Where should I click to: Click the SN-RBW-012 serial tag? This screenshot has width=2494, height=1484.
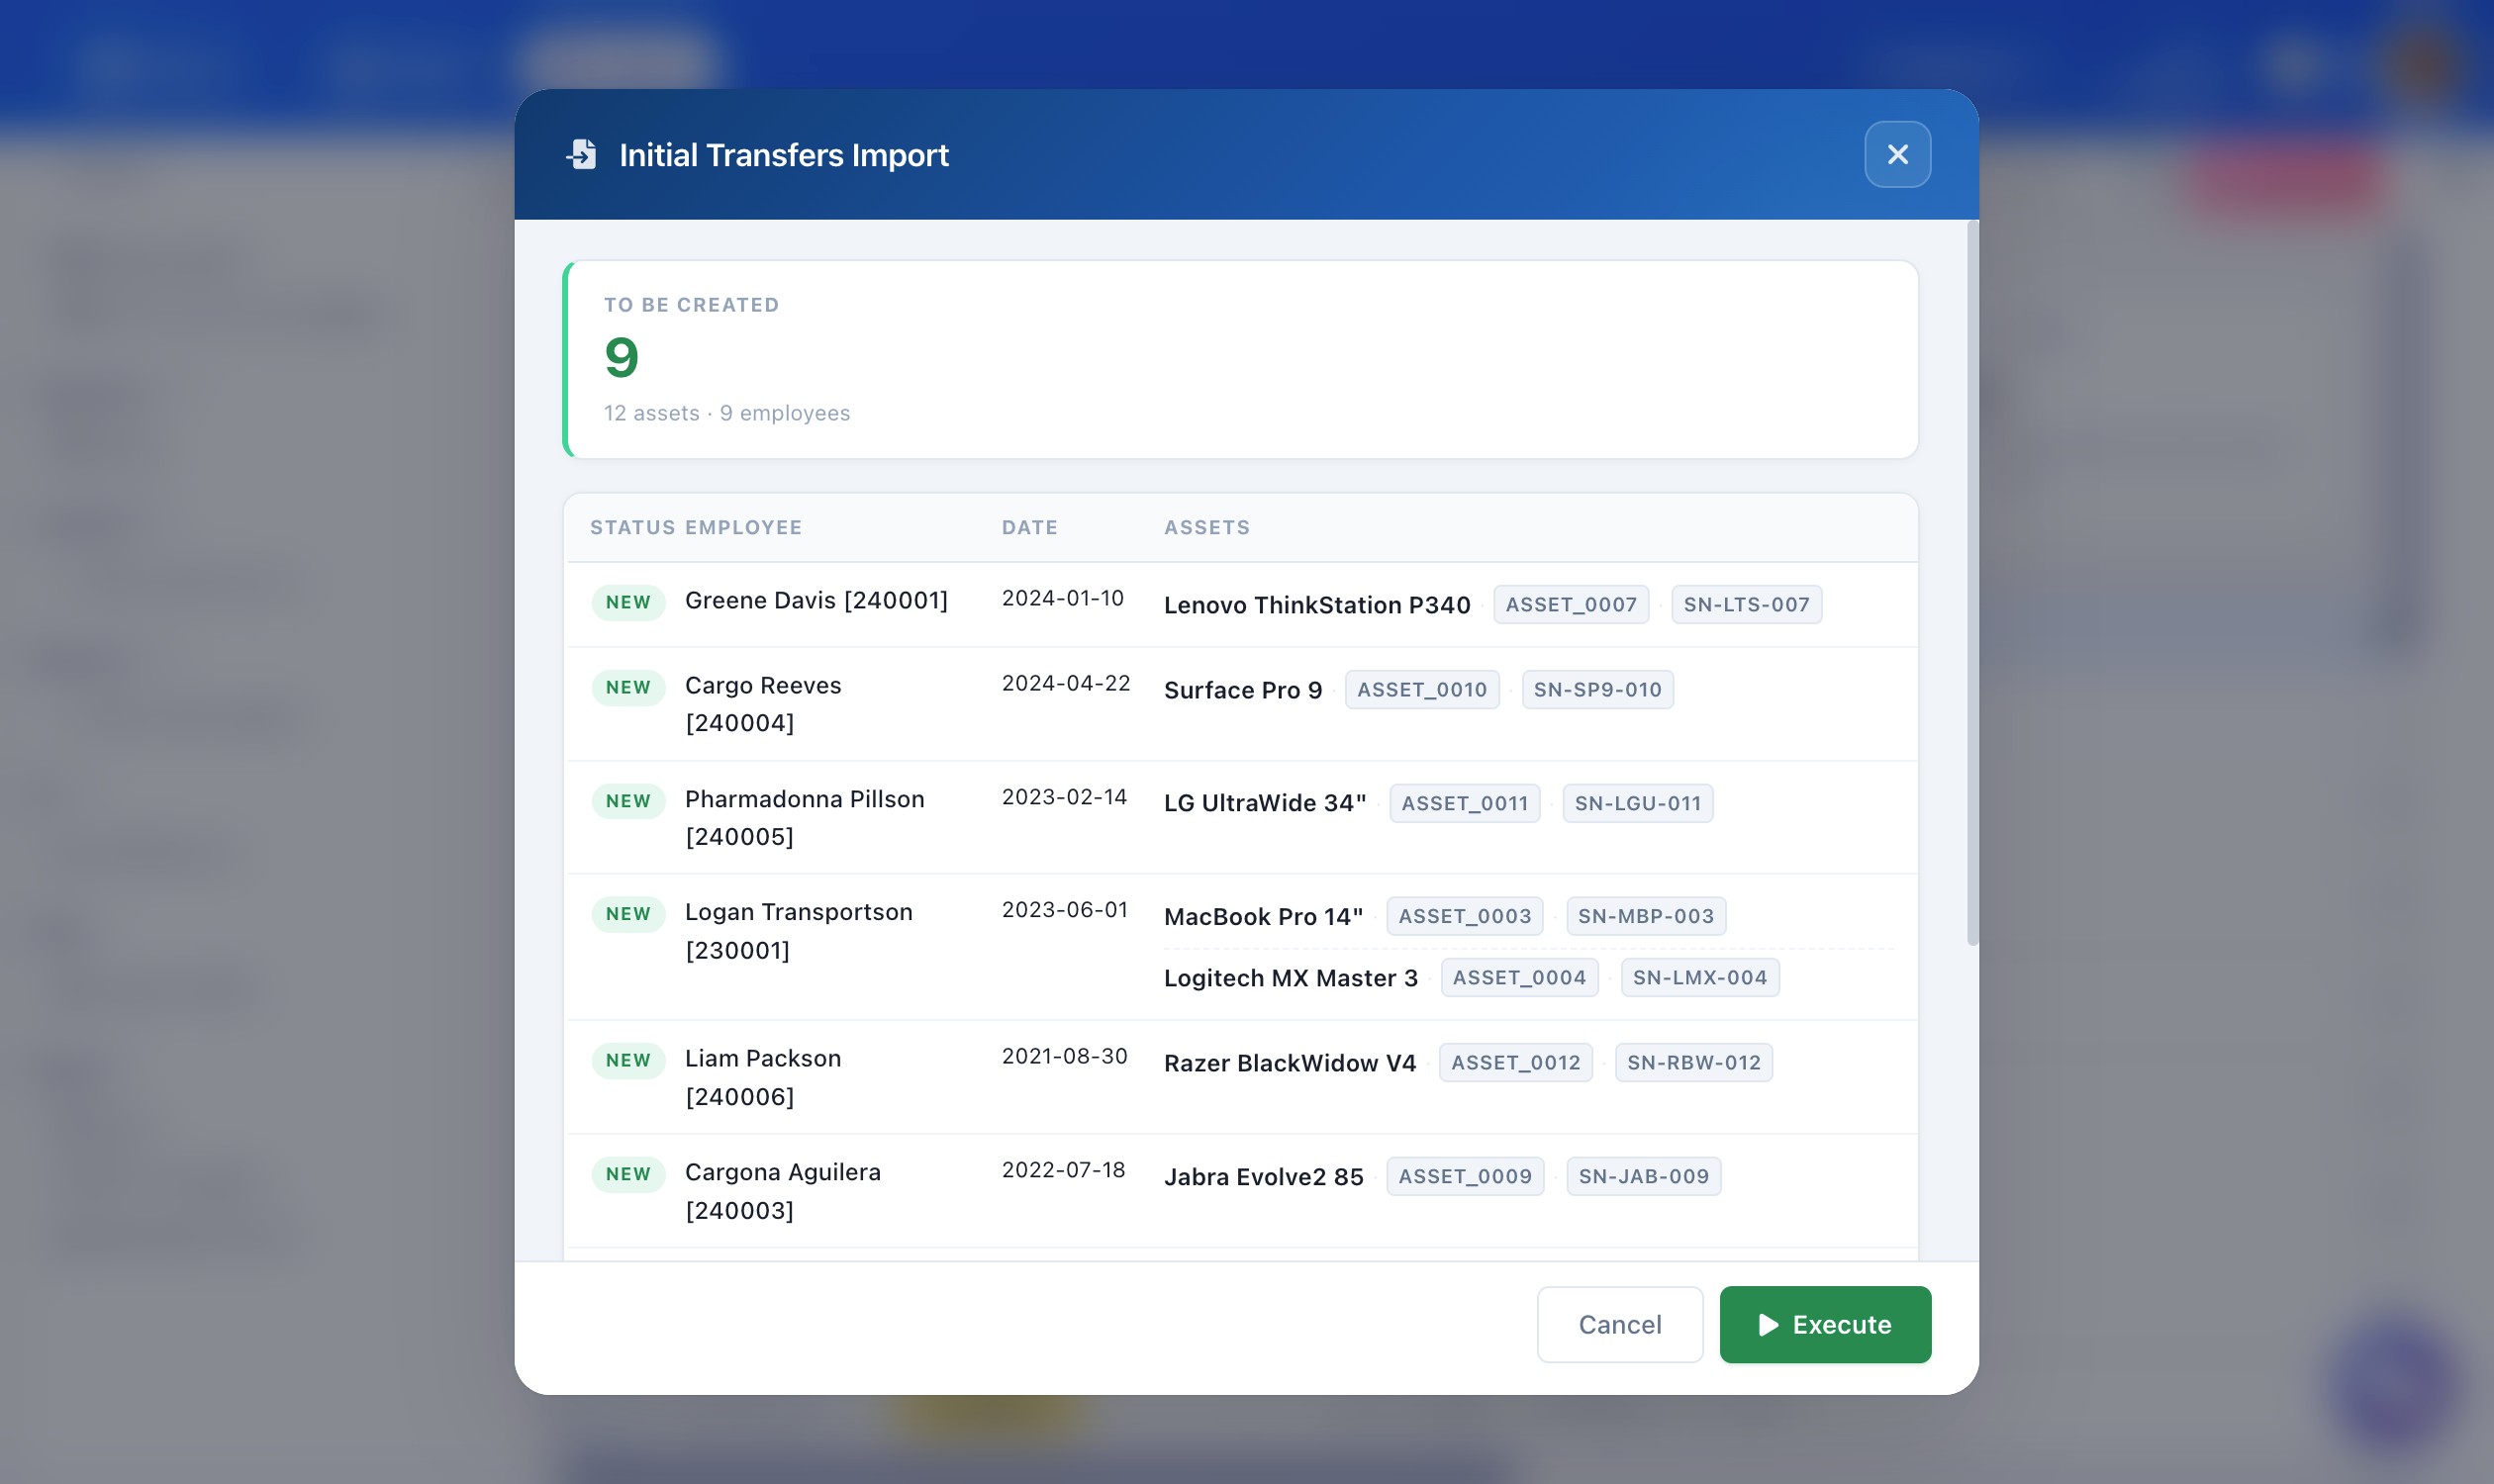[x=1693, y=1062]
